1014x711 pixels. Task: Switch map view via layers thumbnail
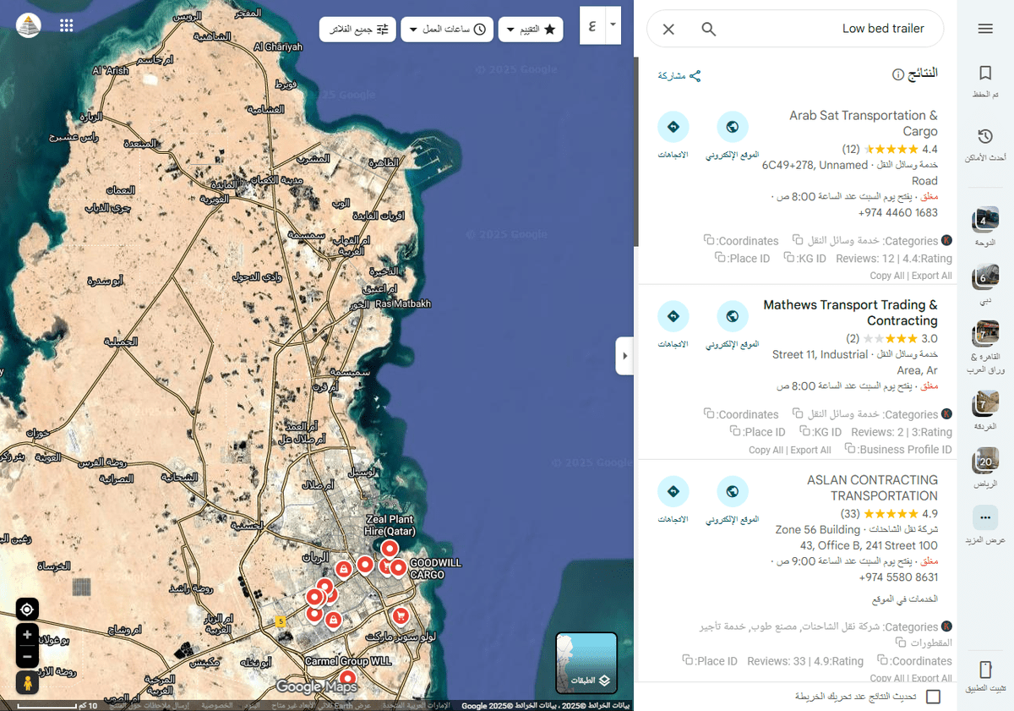[586, 663]
